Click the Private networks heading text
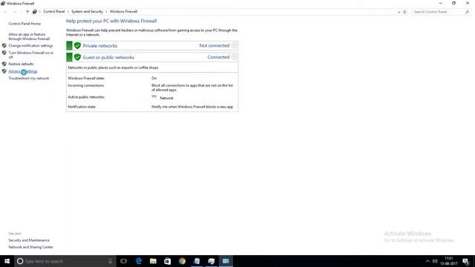 pos(100,46)
